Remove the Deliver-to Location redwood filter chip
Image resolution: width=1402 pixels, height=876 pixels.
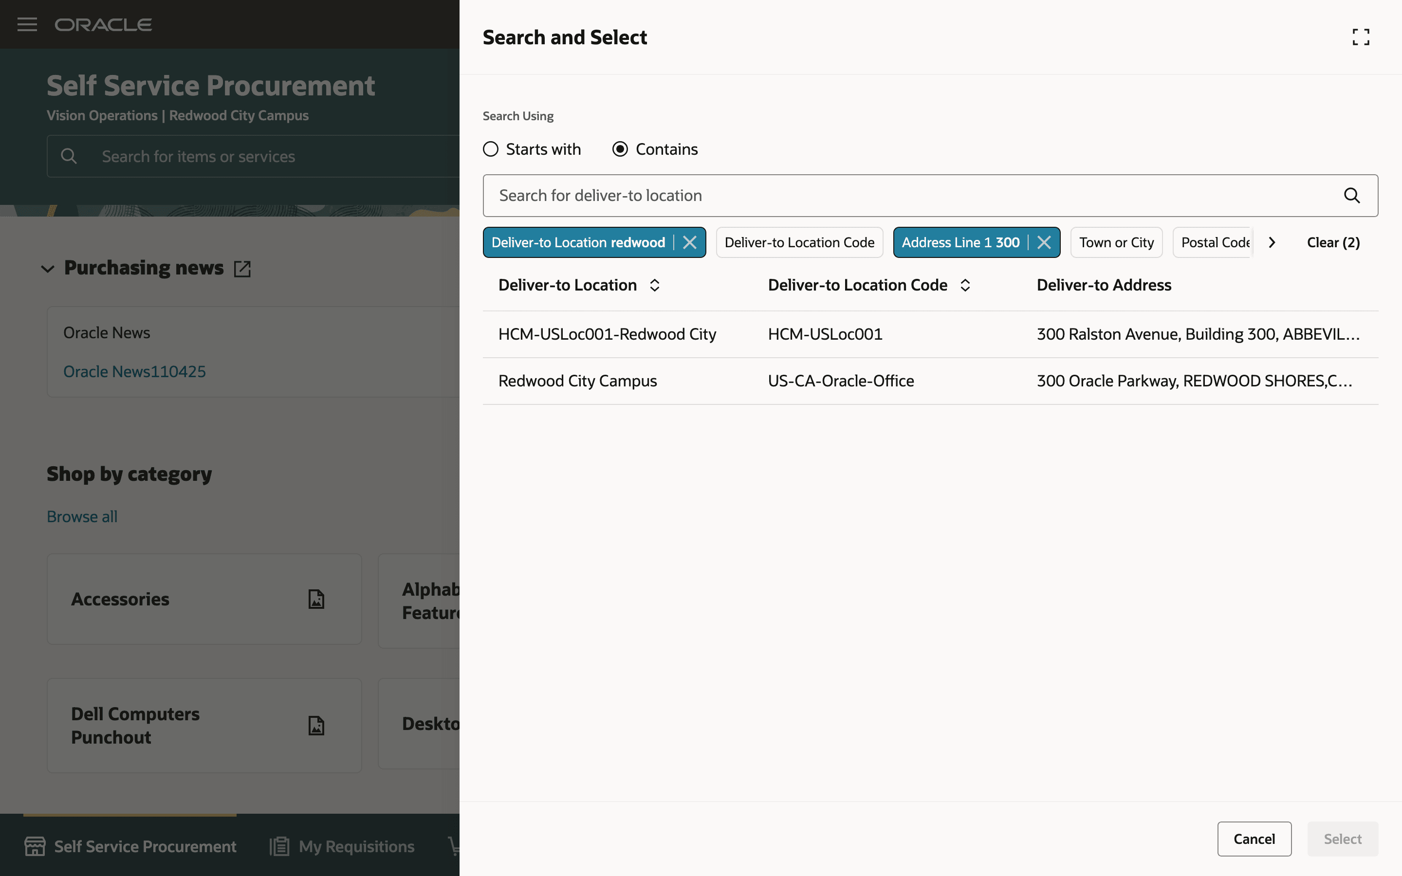[x=689, y=242]
